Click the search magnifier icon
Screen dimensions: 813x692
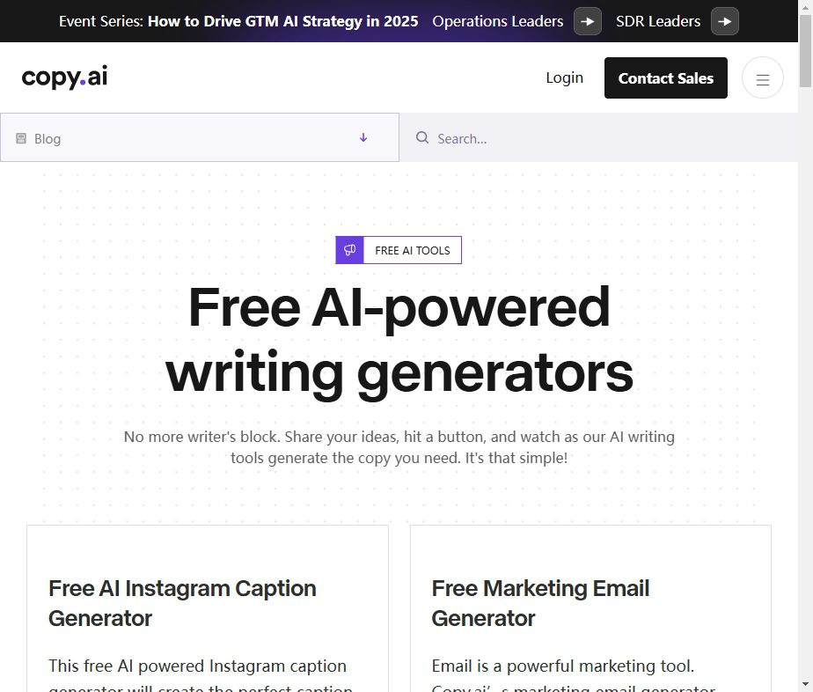click(x=422, y=138)
